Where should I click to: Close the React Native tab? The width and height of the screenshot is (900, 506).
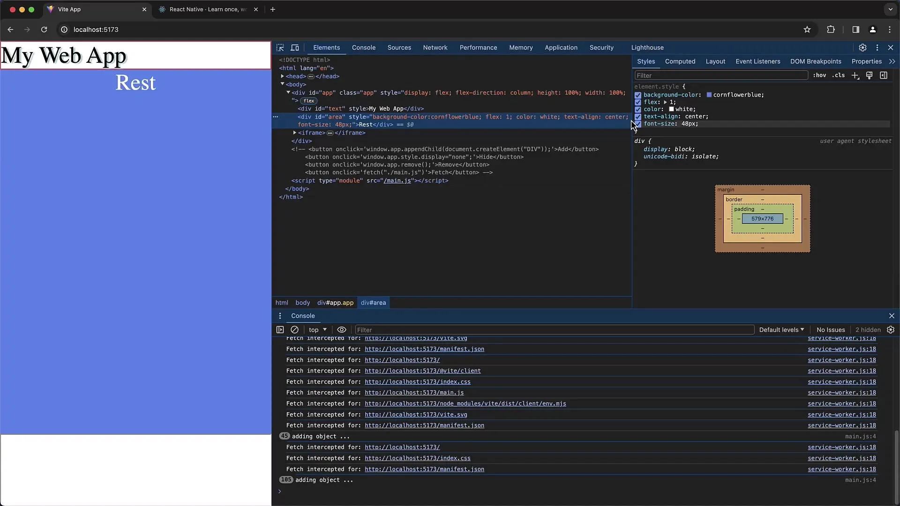pos(256,9)
